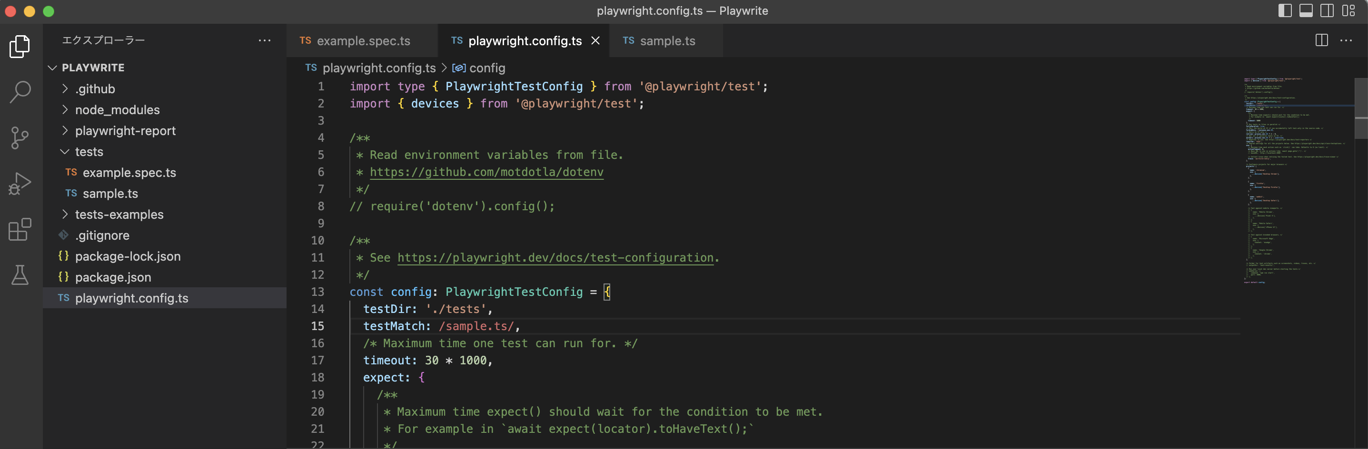
Task: Close the playwright.config.ts tab
Action: (595, 40)
